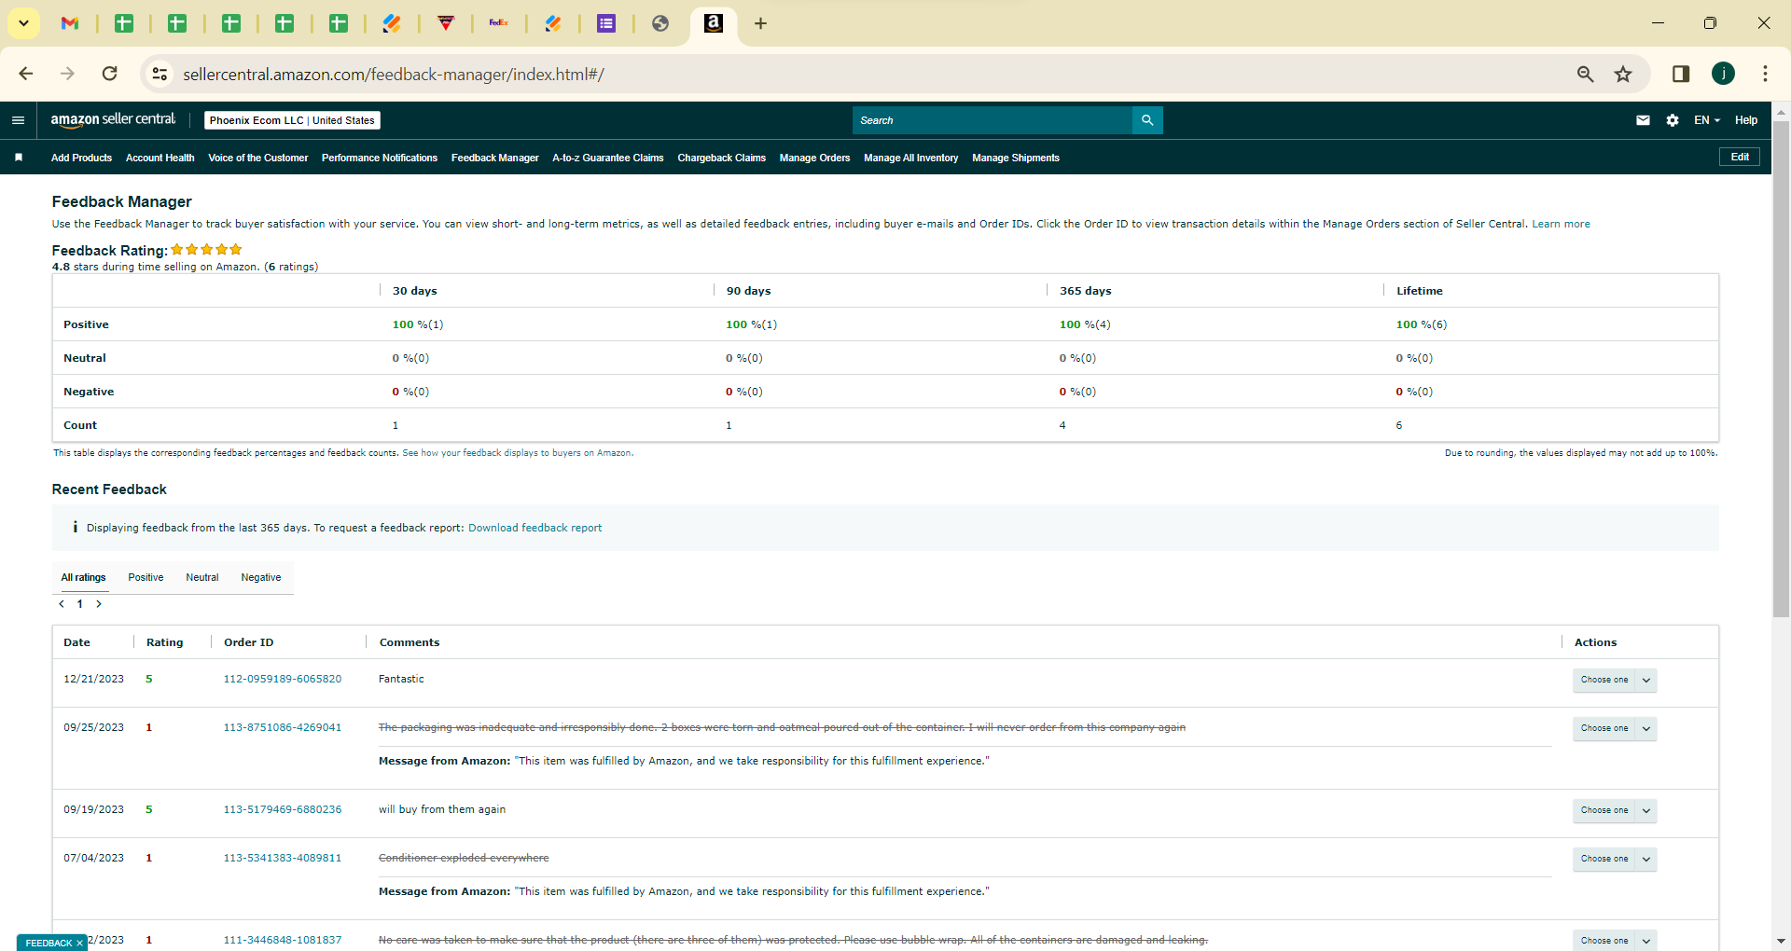Open Performance Notifications
Viewport: 1791px width, 951px height.
[380, 158]
